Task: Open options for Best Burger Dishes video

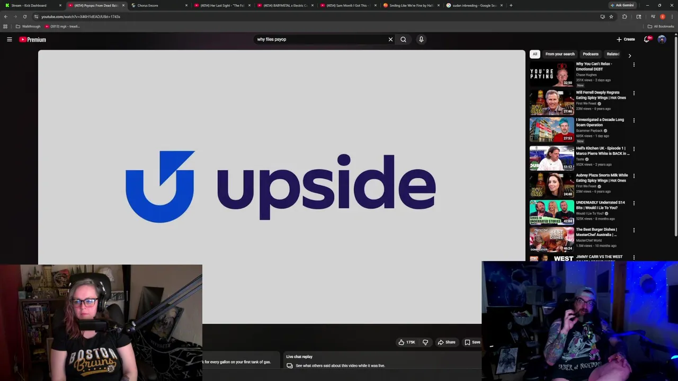Action: (634, 230)
